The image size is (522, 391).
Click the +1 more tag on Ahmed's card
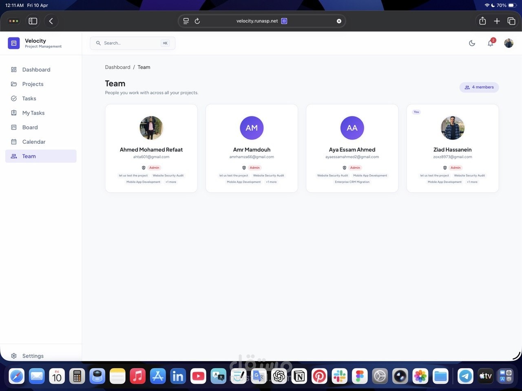[171, 182]
